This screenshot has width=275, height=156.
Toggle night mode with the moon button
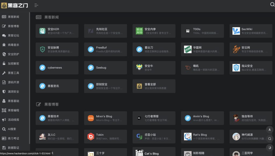[x=270, y=148]
